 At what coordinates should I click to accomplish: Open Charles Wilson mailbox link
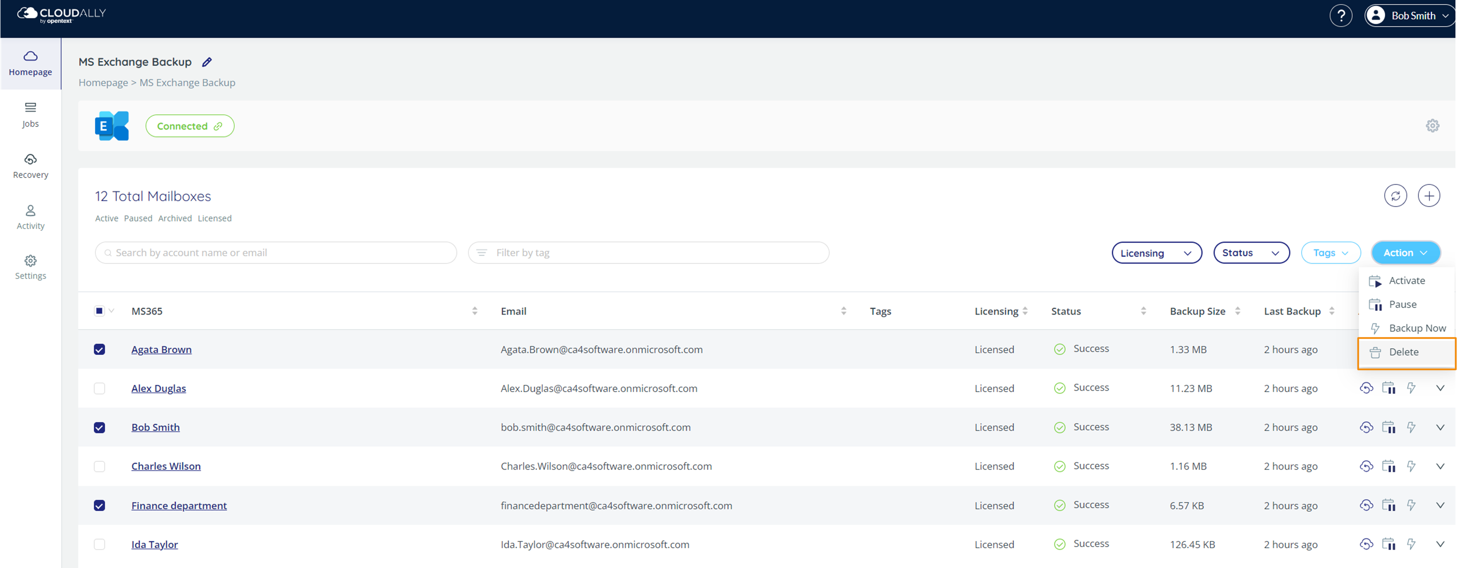tap(166, 466)
